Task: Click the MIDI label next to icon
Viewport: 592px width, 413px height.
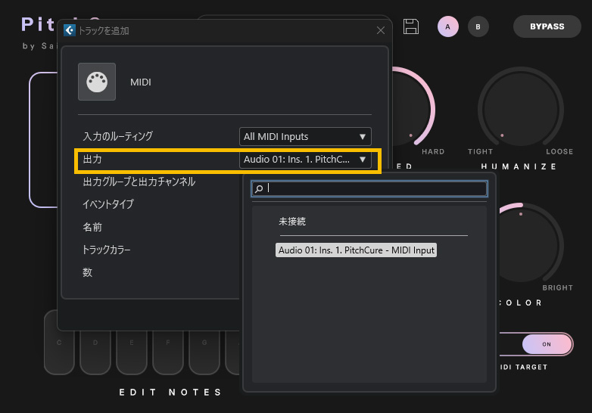Action: click(141, 82)
